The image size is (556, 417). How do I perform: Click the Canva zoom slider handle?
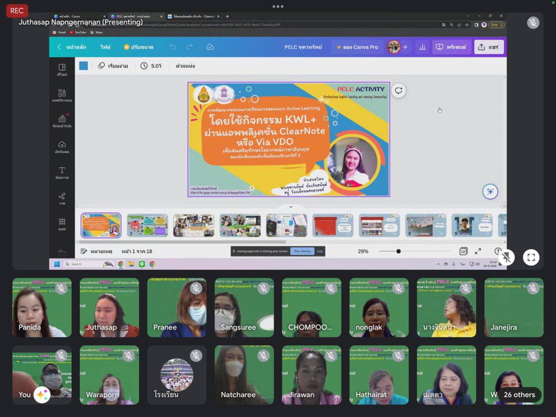(398, 251)
